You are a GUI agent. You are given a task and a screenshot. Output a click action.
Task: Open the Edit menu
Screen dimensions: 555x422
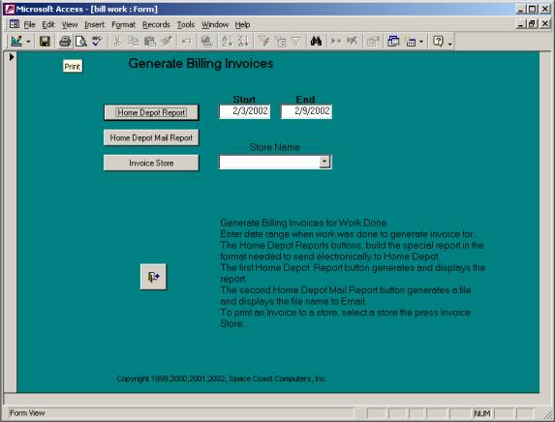[48, 24]
